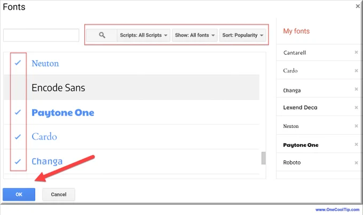This screenshot has width=363, height=215.
Task: Uncheck the Cardo font checkmark
Action: click(x=18, y=137)
